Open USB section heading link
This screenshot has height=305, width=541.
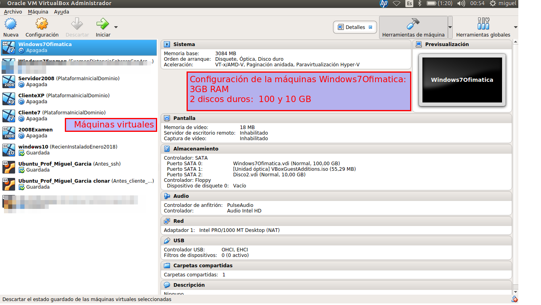pos(179,241)
